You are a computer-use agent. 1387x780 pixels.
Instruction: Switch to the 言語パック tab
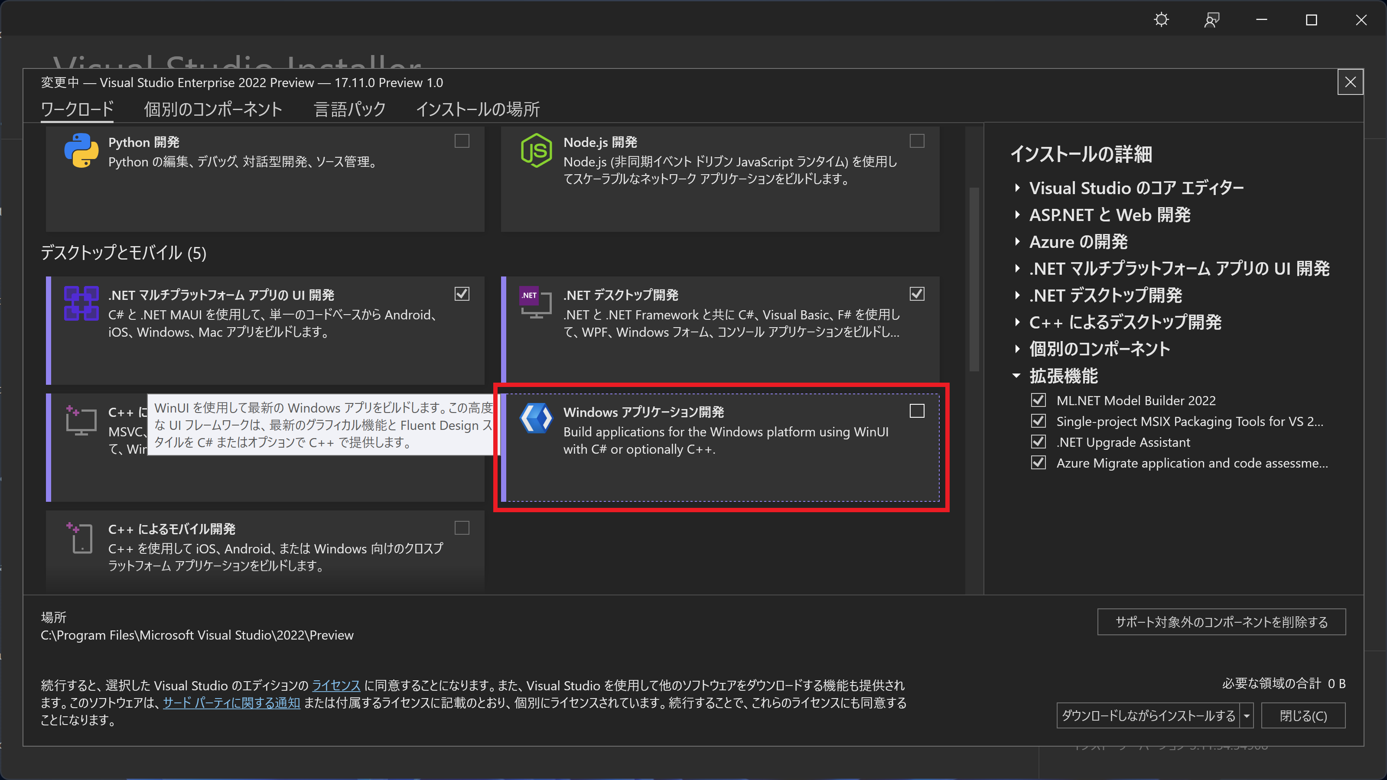[x=350, y=109]
